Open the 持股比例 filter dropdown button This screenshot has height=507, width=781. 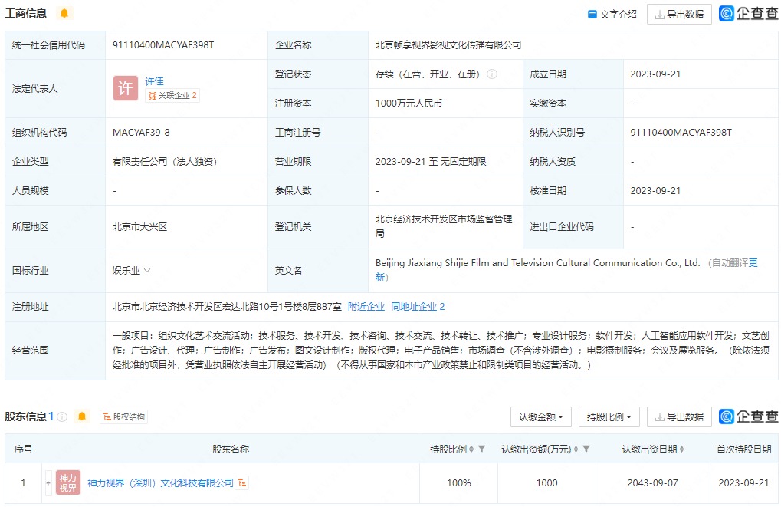[609, 416]
